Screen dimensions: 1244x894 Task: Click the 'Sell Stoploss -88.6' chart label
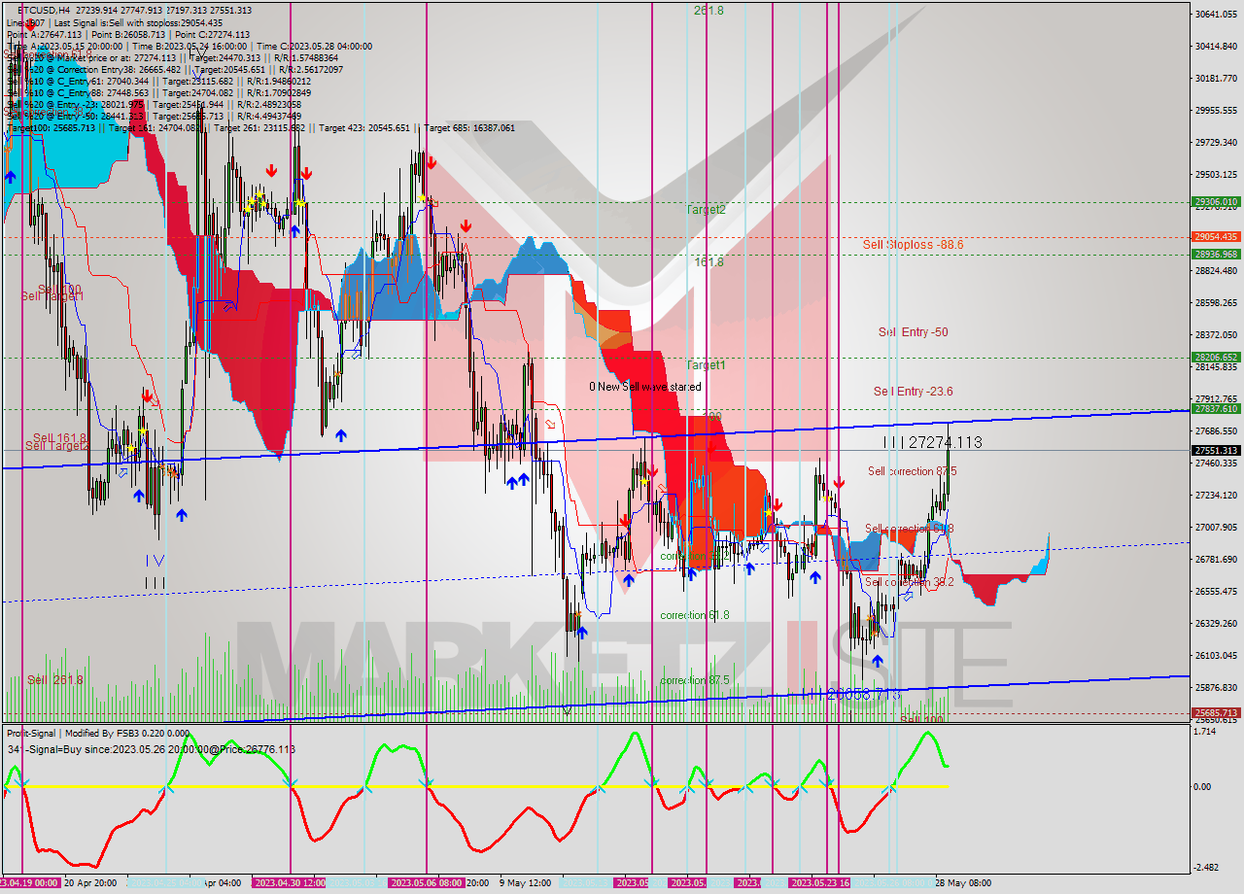pyautogui.click(x=913, y=245)
